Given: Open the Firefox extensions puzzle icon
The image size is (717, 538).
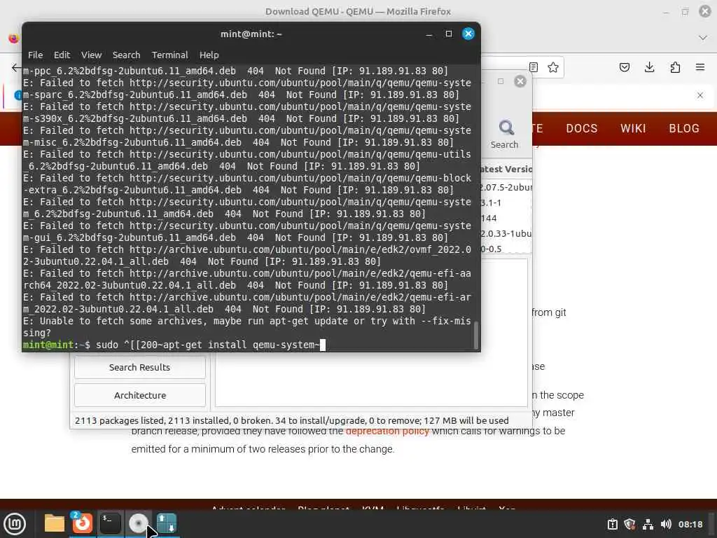Looking at the screenshot, I should tap(675, 68).
